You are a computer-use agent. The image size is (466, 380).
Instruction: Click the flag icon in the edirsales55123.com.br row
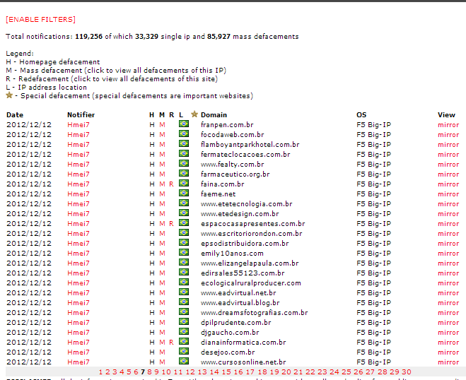click(x=184, y=272)
